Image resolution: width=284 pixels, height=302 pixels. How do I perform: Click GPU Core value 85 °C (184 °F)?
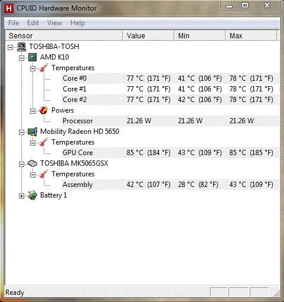click(x=149, y=153)
